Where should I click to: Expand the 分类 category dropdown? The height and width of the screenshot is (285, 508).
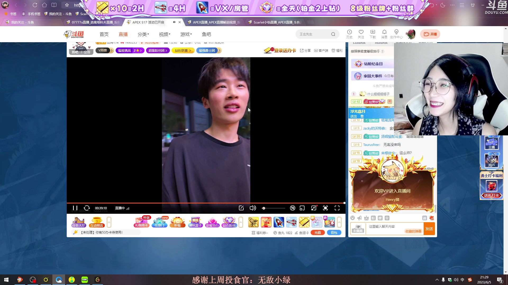tap(143, 34)
